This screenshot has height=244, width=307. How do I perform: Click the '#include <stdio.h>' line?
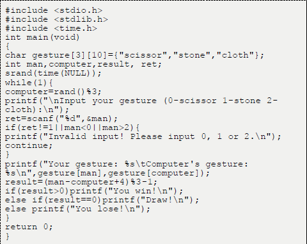click(54, 10)
